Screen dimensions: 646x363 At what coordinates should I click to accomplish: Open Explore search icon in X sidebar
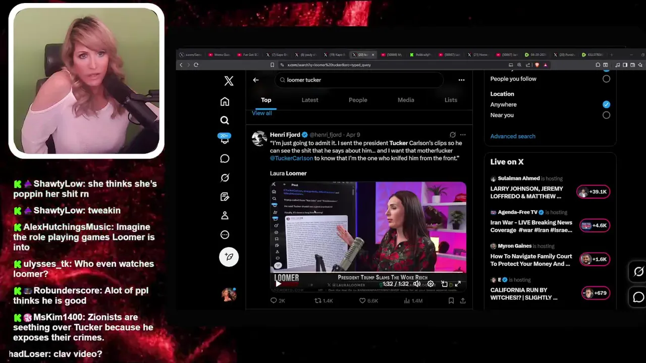coord(225,120)
